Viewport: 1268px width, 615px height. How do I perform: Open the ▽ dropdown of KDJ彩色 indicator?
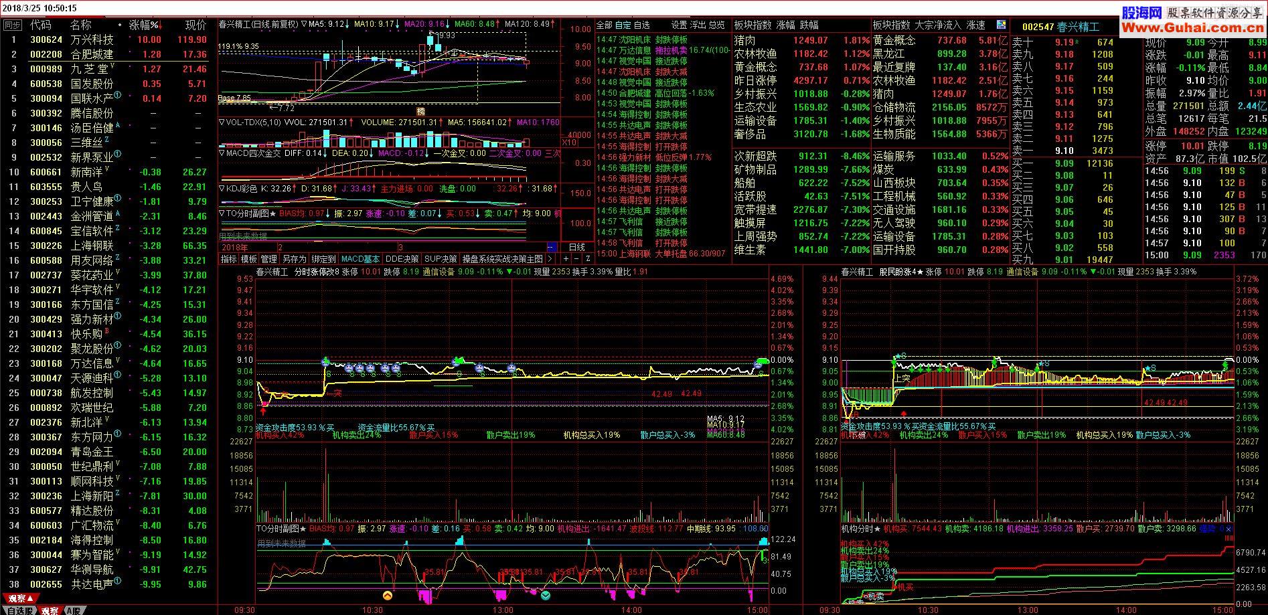coord(222,189)
